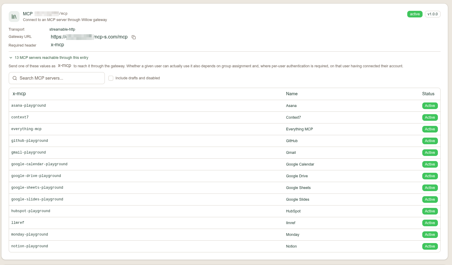452x265 pixels.
Task: Click the Required header x-mcp value
Action: (x=57, y=45)
